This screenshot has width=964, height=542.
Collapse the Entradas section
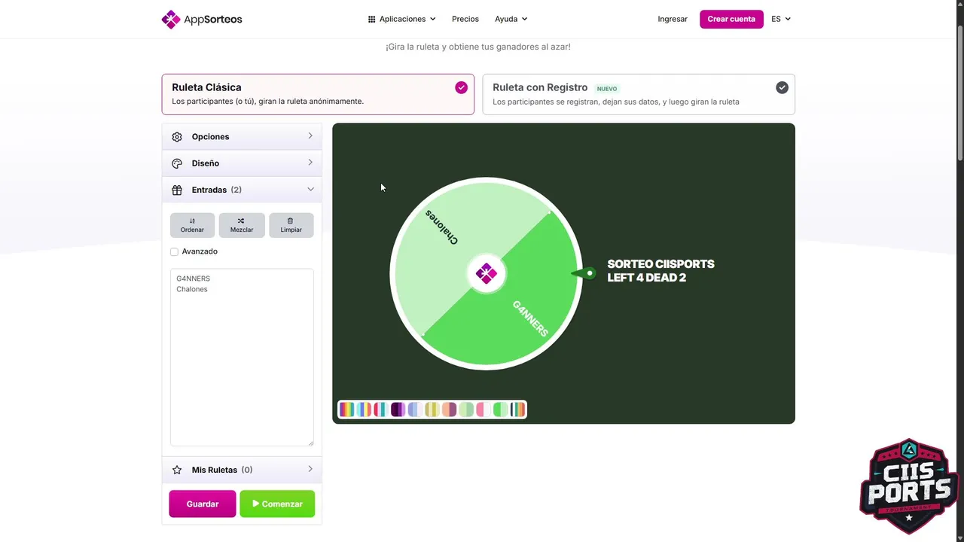click(x=242, y=190)
